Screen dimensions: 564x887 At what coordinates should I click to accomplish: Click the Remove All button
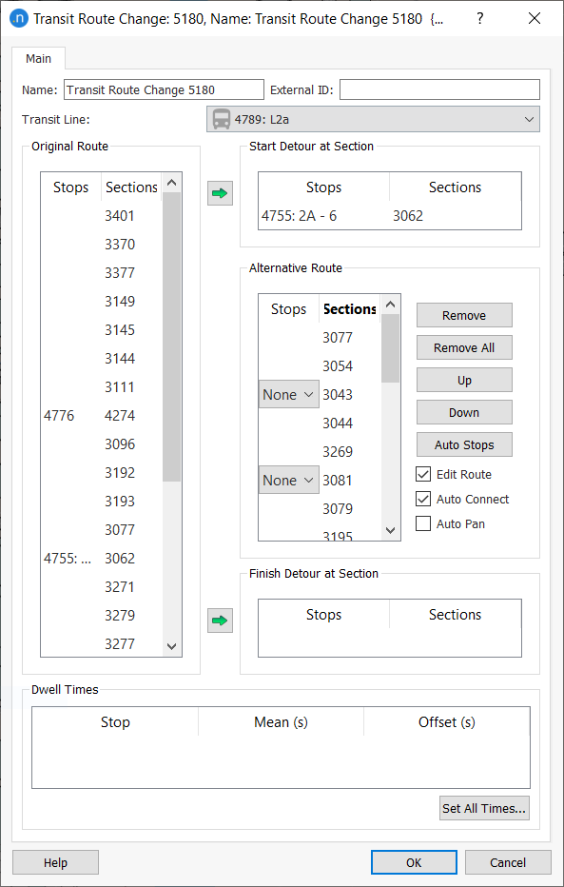(463, 347)
